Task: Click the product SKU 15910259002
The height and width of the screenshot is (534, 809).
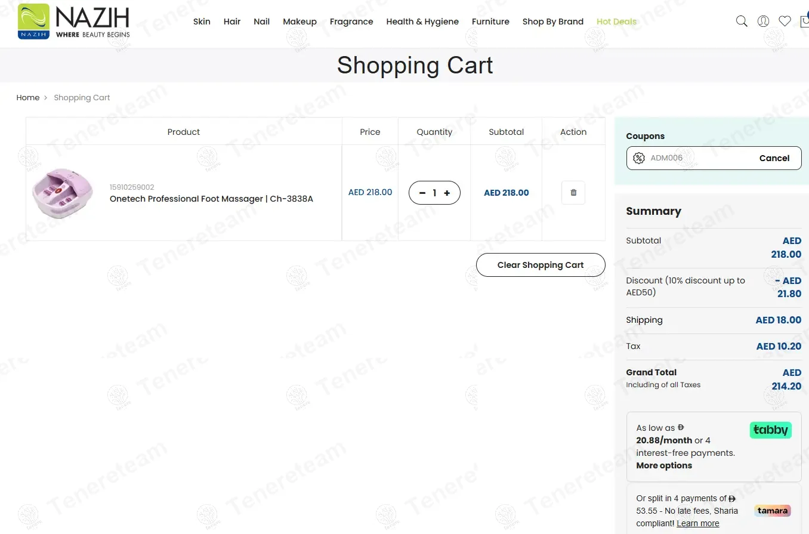Action: [x=132, y=187]
